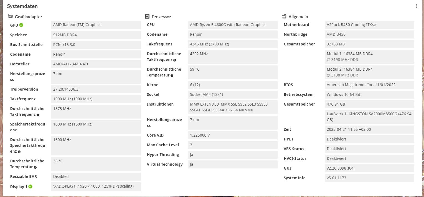Click the Resizable BAR Disabled value
The width and height of the screenshot is (424, 197).
[x=96, y=176]
